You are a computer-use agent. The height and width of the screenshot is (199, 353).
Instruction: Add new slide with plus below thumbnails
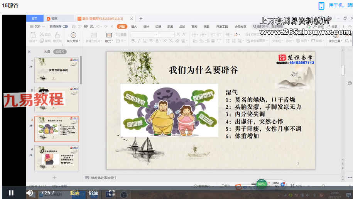click(x=54, y=177)
